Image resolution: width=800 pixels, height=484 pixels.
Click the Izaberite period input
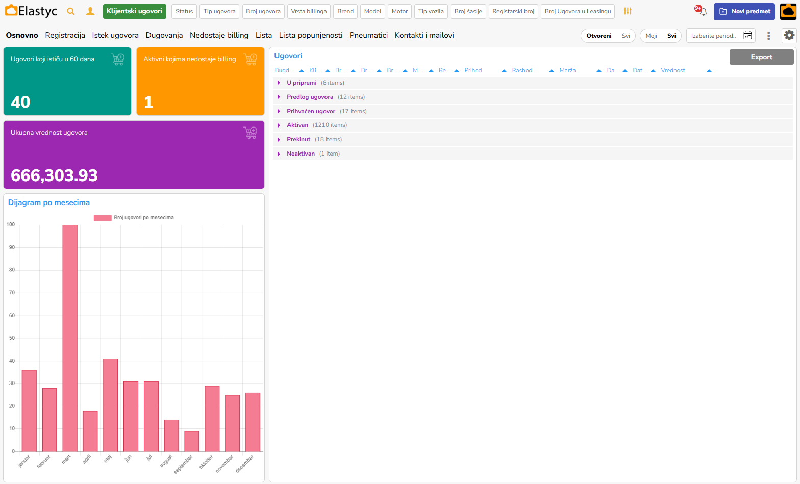(x=720, y=36)
